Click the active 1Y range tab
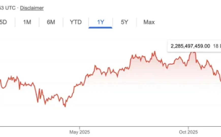 click(101, 22)
